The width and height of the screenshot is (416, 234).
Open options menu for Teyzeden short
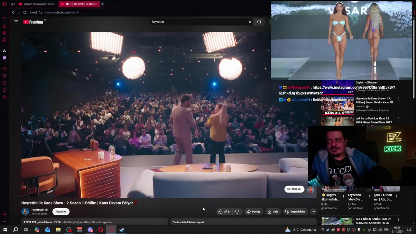pos(370,197)
